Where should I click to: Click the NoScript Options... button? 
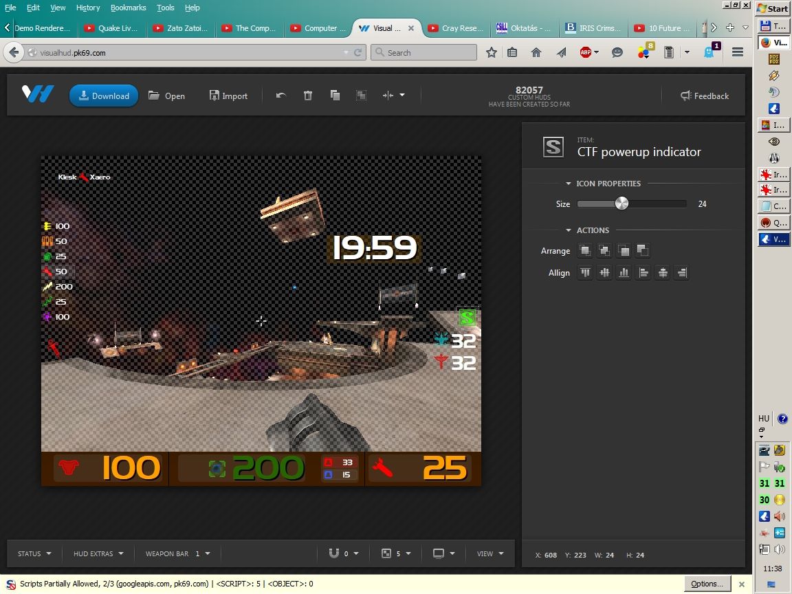point(707,584)
